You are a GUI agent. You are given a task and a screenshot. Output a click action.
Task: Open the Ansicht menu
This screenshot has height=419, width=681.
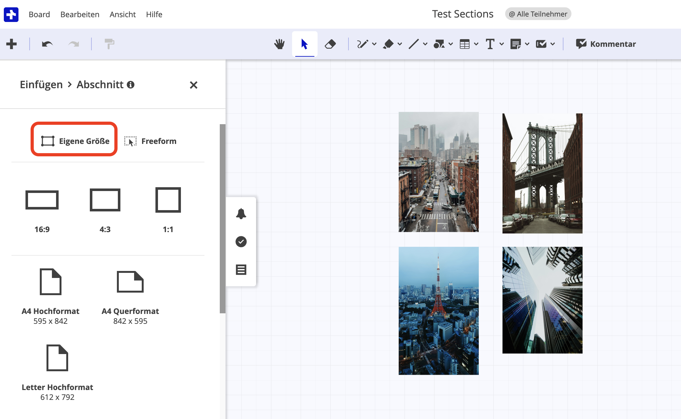[x=123, y=14]
